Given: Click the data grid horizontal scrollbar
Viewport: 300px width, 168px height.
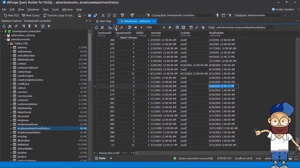Looking at the screenshot, I should [214, 153].
